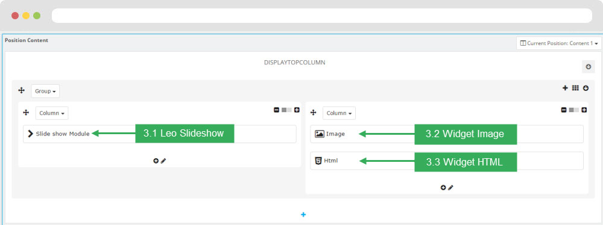Image resolution: width=603 pixels, height=225 pixels.
Task: Collapse DISPLAYTOPCOLUMN with its down-arrow button
Action: pyautogui.click(x=588, y=66)
